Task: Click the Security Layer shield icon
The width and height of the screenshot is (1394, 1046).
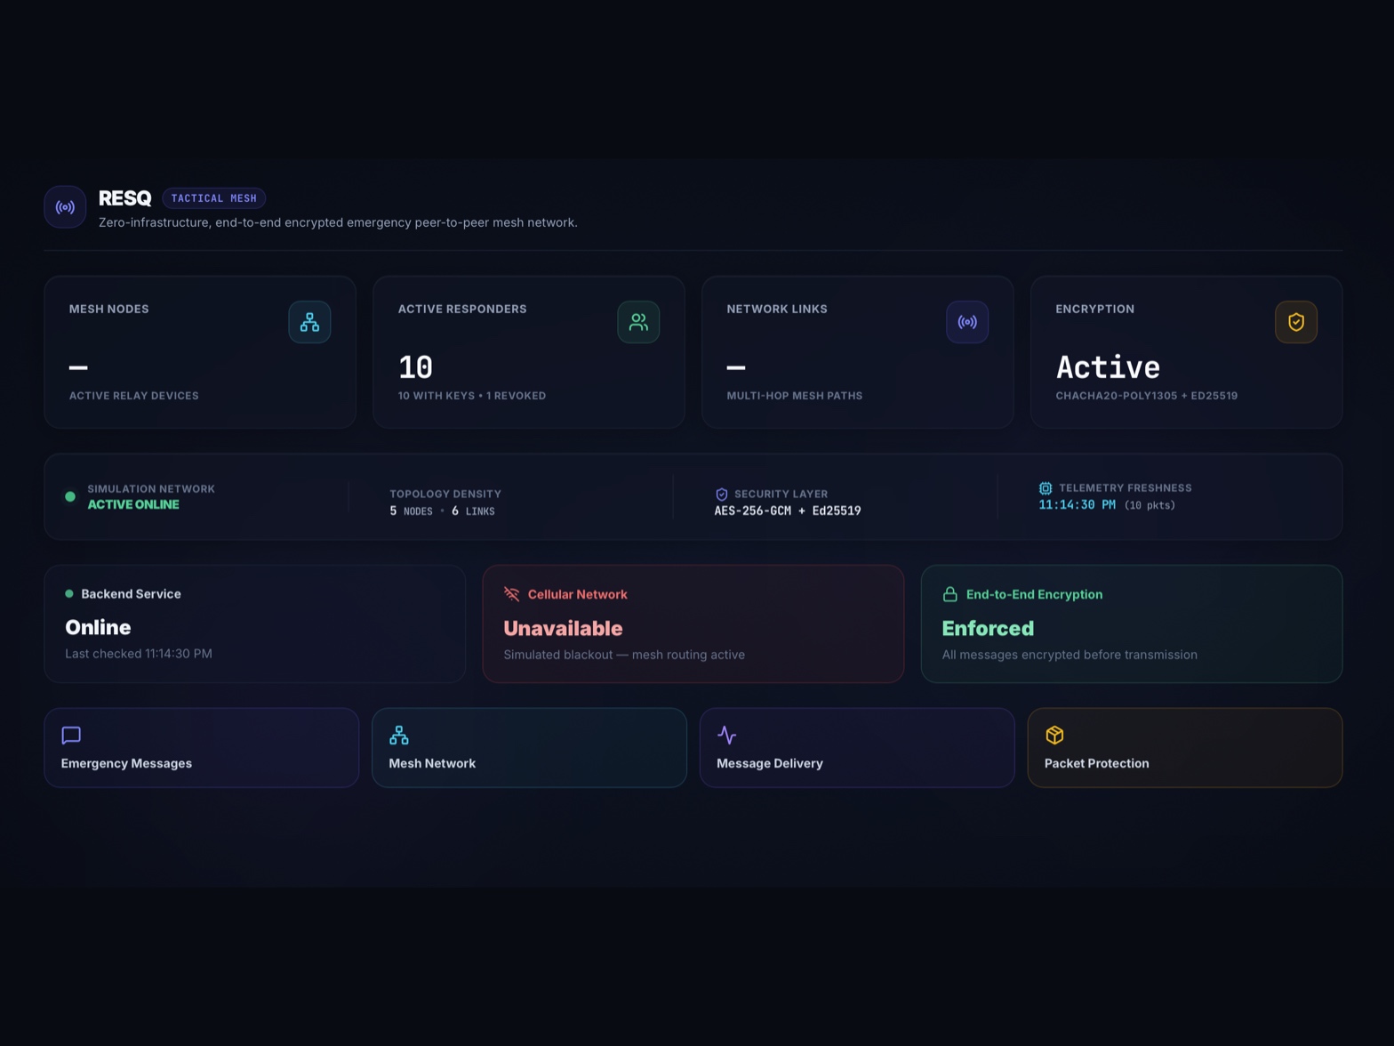Action: click(x=722, y=495)
